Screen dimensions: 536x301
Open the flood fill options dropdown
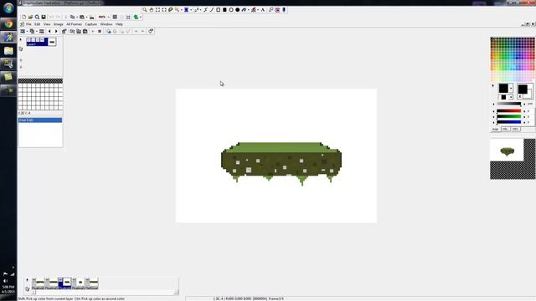pyautogui.click(x=249, y=10)
